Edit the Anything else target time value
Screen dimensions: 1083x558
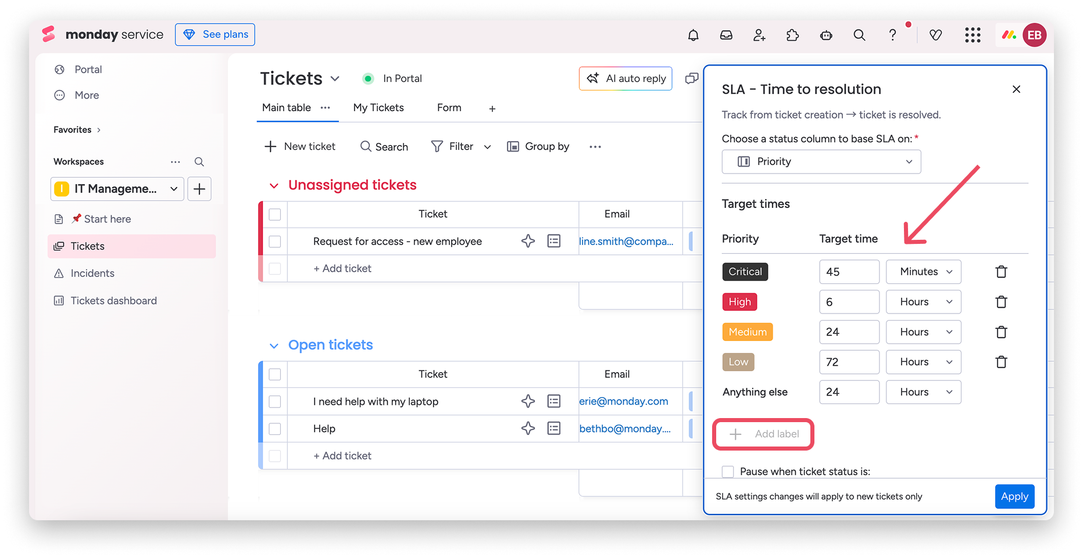click(849, 392)
